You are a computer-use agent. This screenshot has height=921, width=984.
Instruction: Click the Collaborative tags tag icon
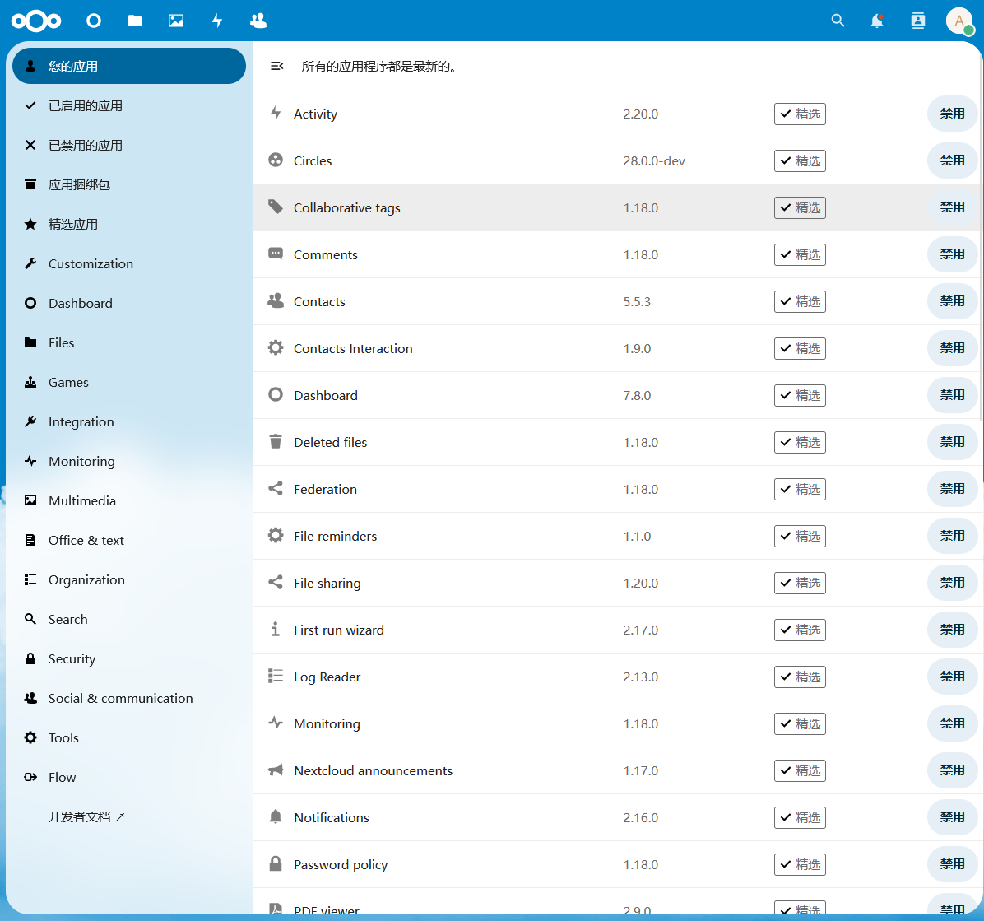tap(276, 207)
